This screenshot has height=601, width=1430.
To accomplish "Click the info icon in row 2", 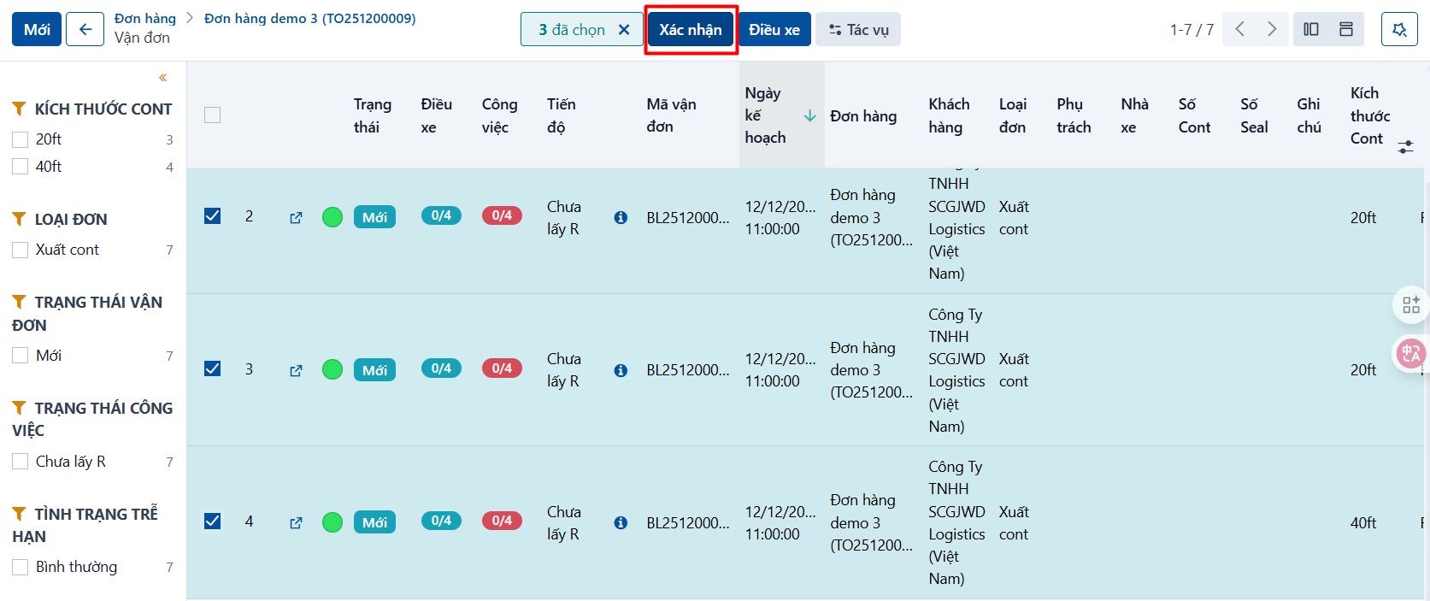I will click(621, 217).
